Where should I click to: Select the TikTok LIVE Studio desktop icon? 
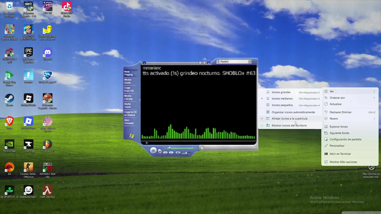point(66,10)
